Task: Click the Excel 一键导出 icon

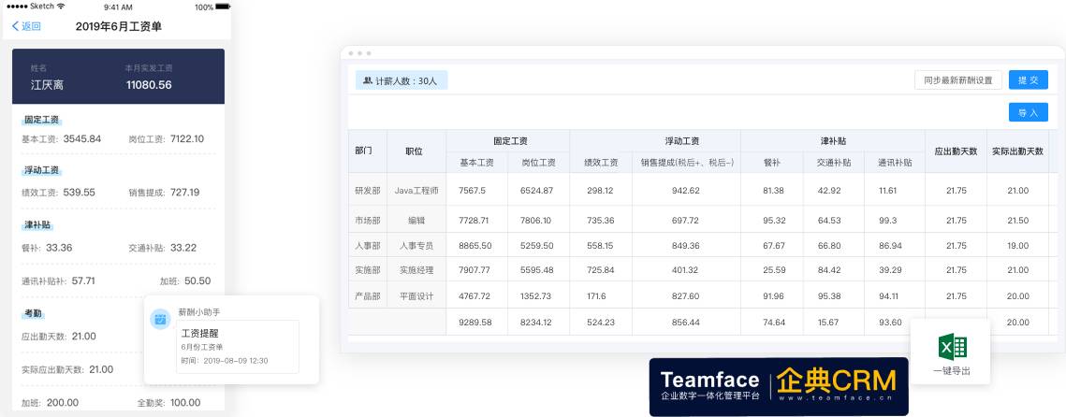Action: [952, 346]
